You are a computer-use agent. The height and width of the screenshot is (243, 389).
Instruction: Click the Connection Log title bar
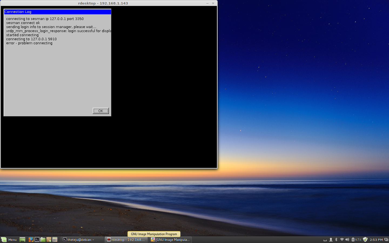(58, 12)
